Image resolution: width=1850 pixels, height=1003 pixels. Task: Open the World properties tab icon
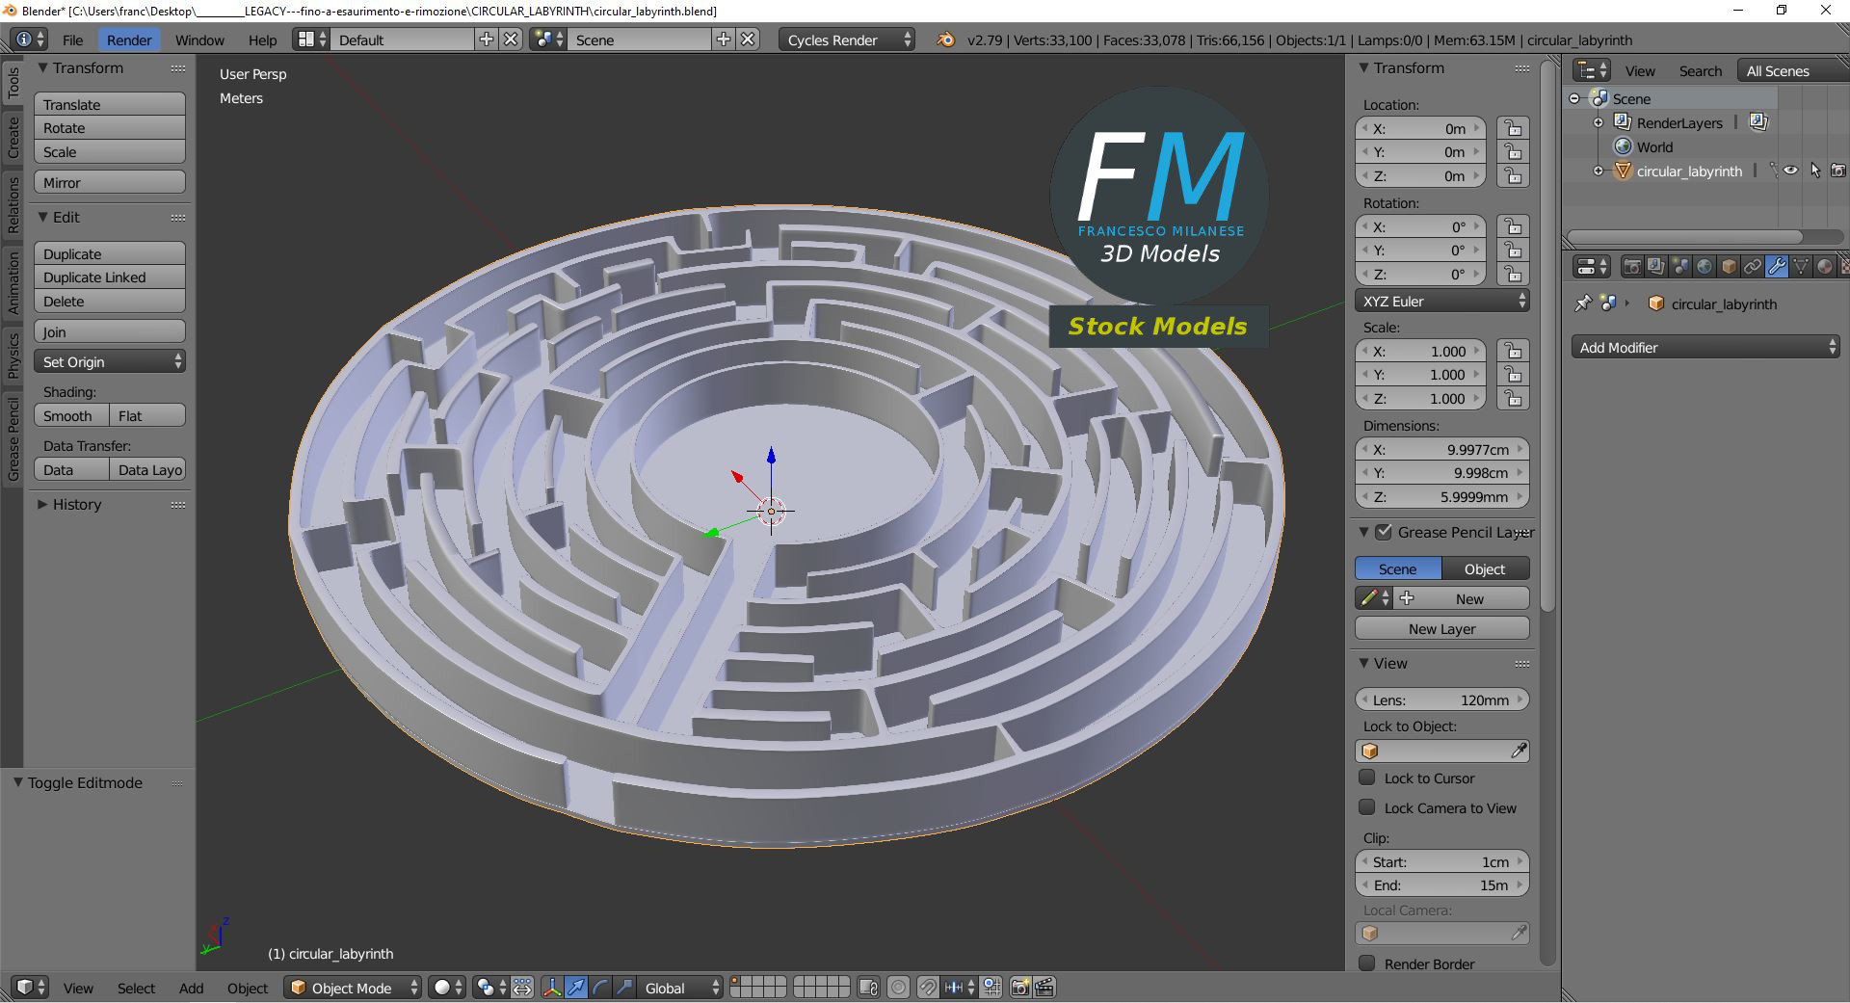tap(1705, 267)
